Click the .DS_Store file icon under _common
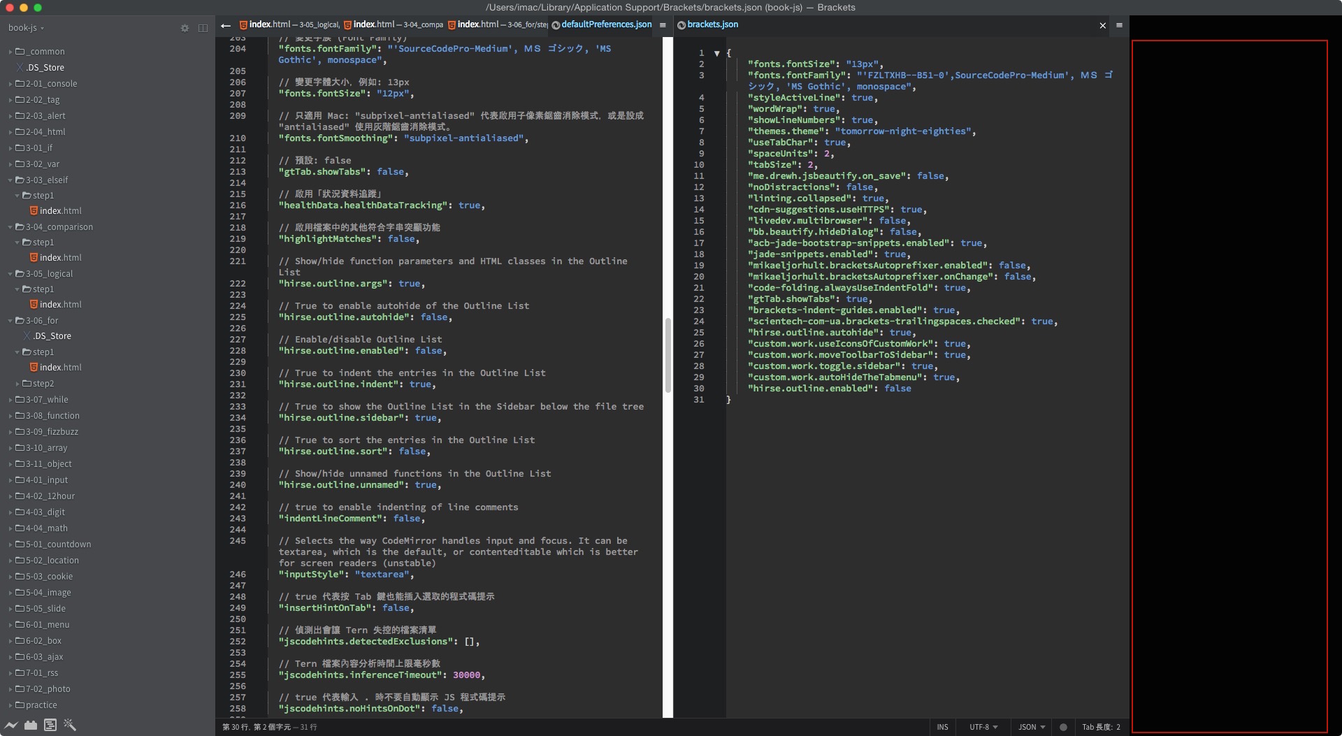Viewport: 1342px width, 736px height. (x=20, y=68)
